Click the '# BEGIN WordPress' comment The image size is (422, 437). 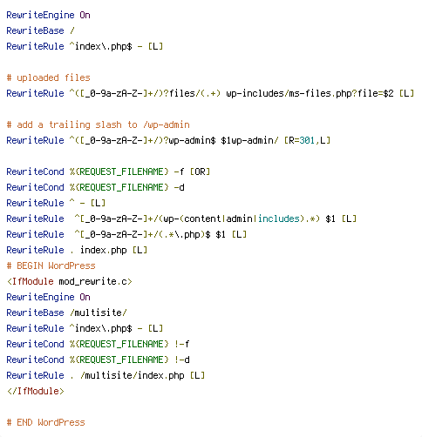[51, 266]
